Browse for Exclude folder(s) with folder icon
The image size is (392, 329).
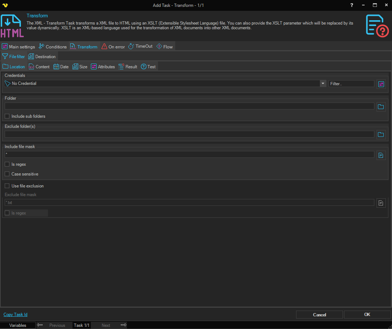click(381, 135)
